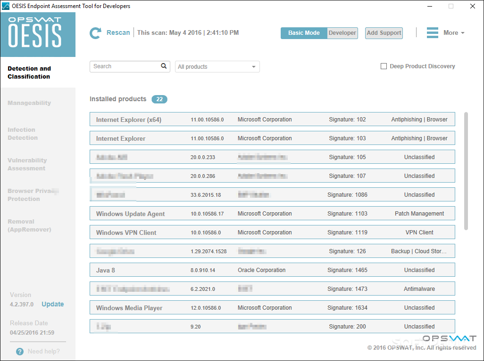Open the Infection Detection section
The width and height of the screenshot is (484, 361).
coord(23,134)
